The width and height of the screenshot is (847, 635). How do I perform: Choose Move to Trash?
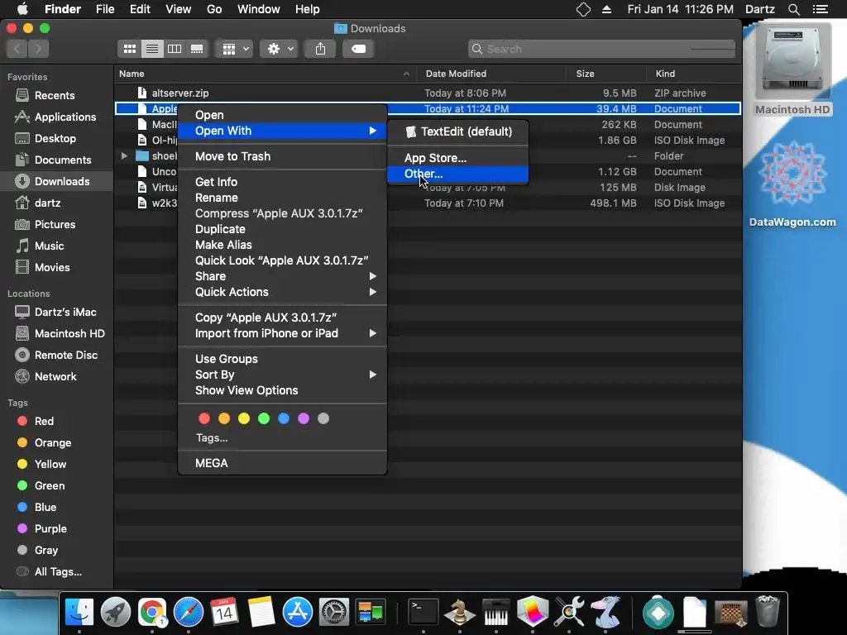click(283, 156)
